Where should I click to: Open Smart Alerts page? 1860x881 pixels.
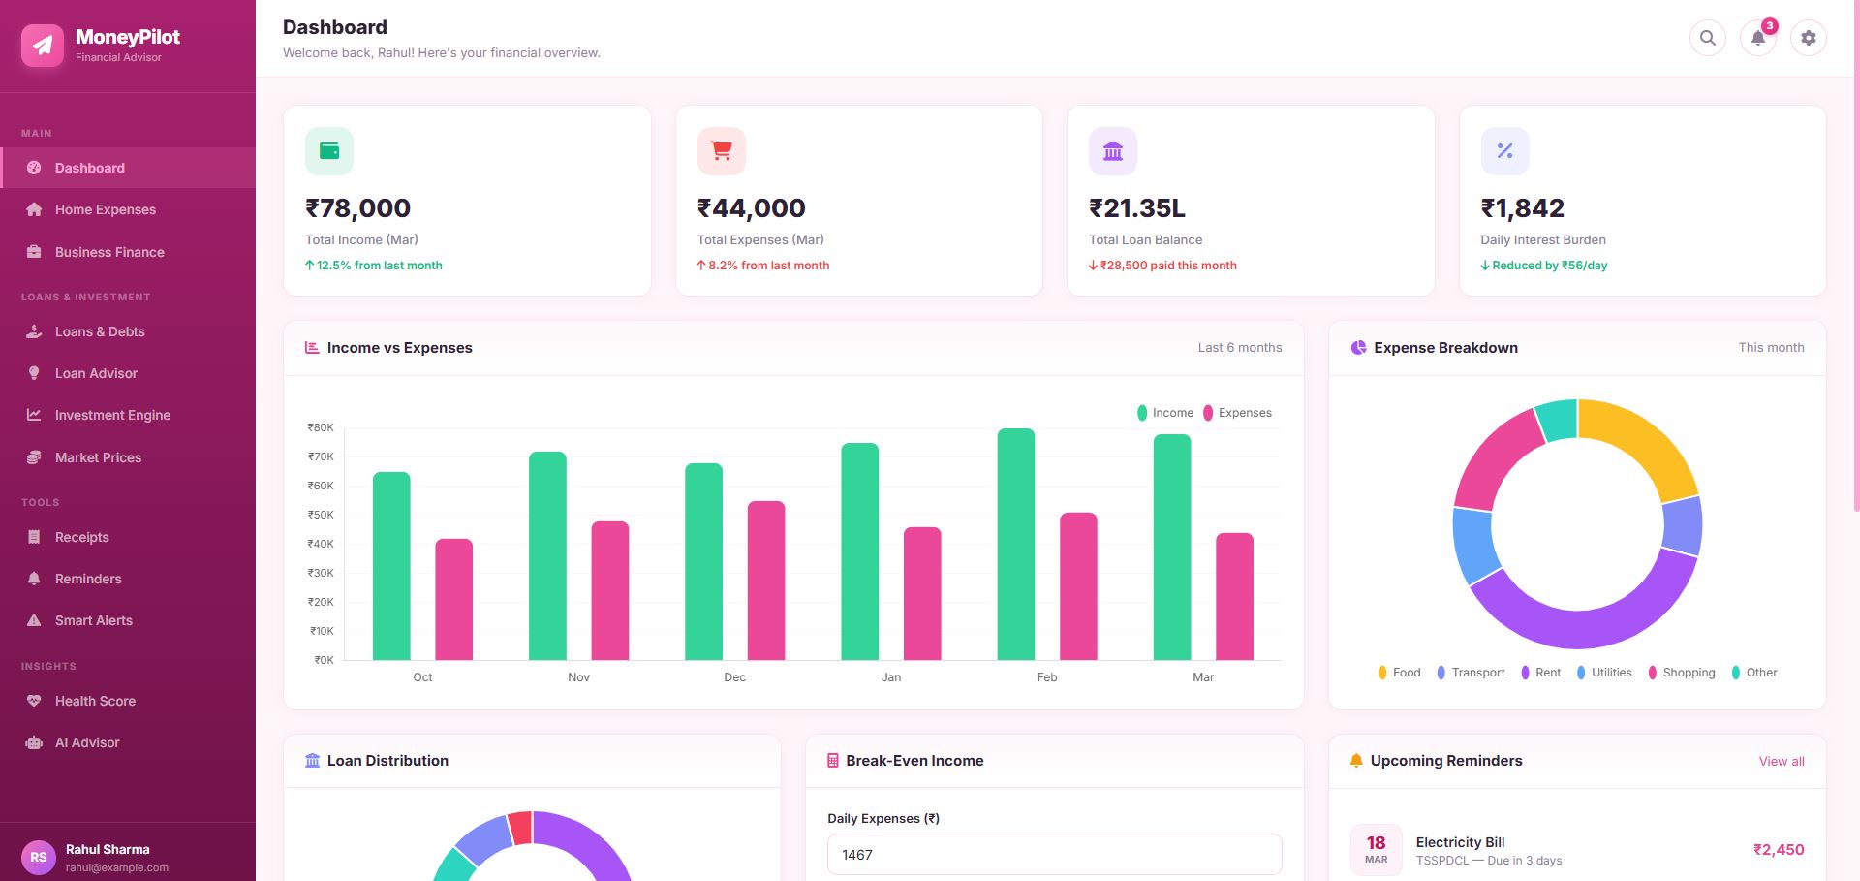click(x=128, y=620)
